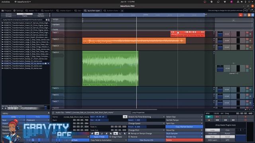
Task: Choose the last fade-out curve shape icon
Action: pos(125,133)
